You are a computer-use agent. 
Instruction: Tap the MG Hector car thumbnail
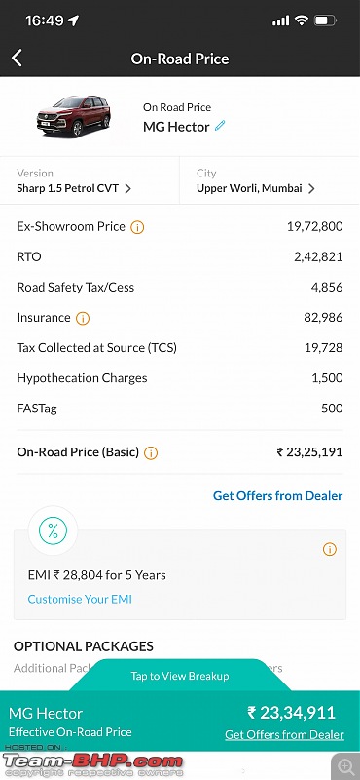click(74, 115)
